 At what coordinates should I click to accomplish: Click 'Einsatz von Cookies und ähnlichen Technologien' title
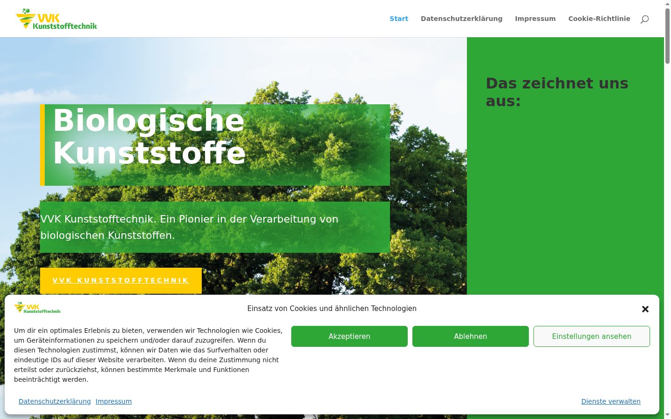[x=332, y=308]
